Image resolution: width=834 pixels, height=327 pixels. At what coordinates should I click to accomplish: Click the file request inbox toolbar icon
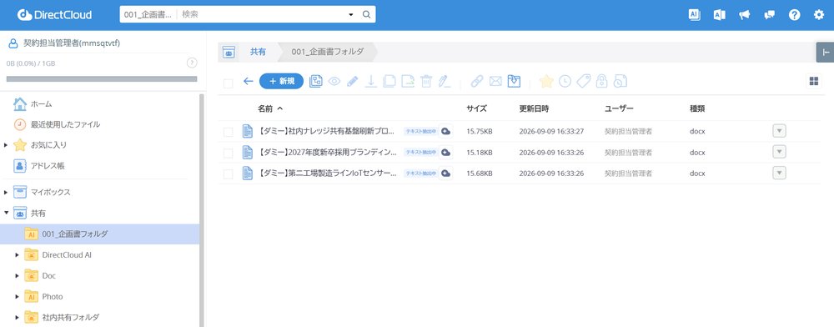point(514,82)
